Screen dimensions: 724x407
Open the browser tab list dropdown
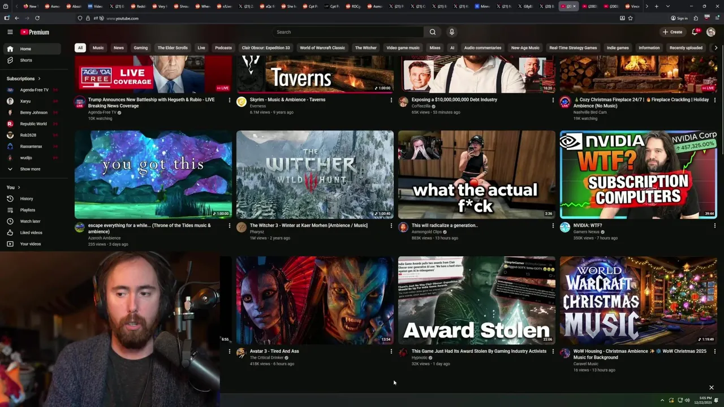click(667, 6)
